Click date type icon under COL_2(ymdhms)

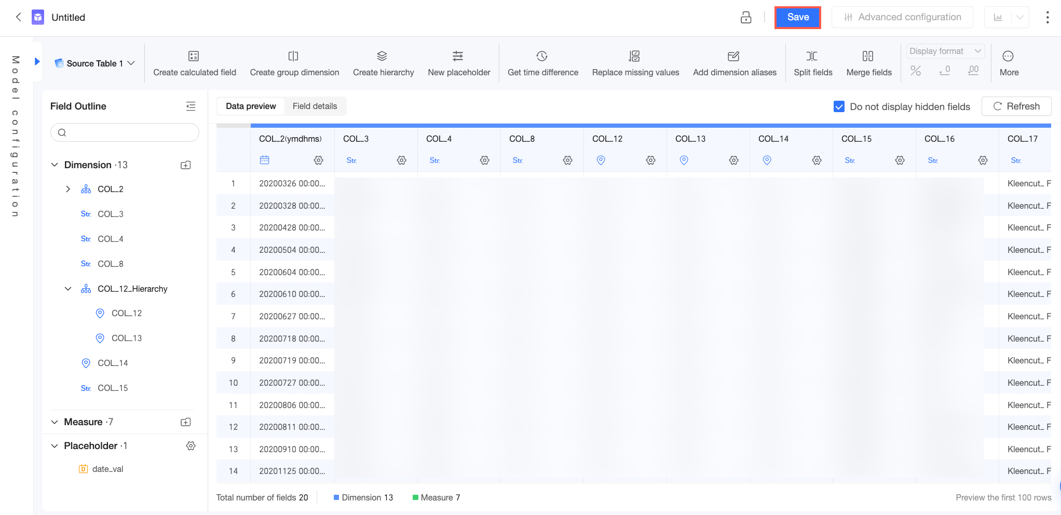(264, 160)
